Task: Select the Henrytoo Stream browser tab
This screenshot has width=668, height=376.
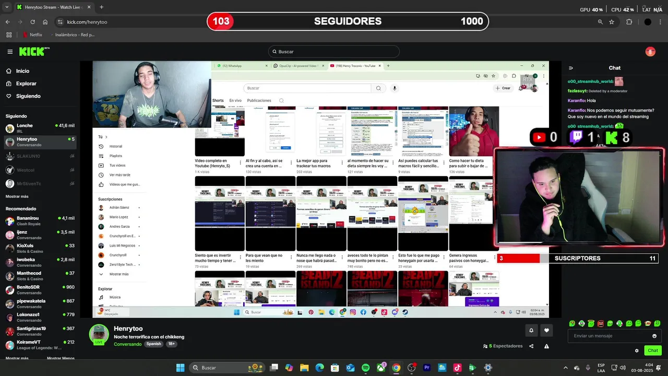Action: pyautogui.click(x=53, y=7)
